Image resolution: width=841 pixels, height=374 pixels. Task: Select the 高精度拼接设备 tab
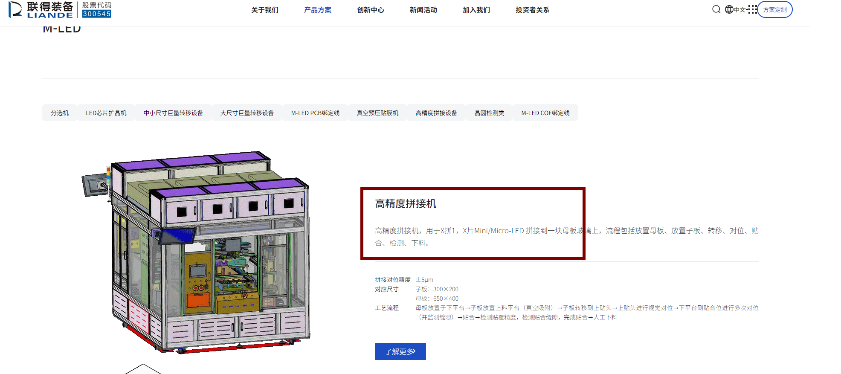click(436, 113)
